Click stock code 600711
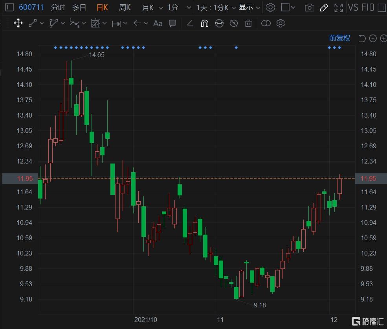This screenshot has width=387, height=329. [31, 7]
